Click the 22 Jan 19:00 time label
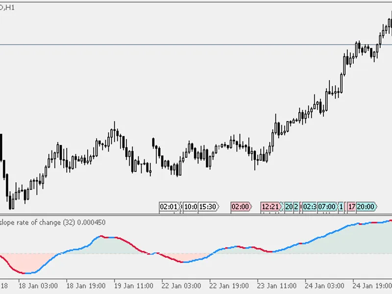 point(229,286)
